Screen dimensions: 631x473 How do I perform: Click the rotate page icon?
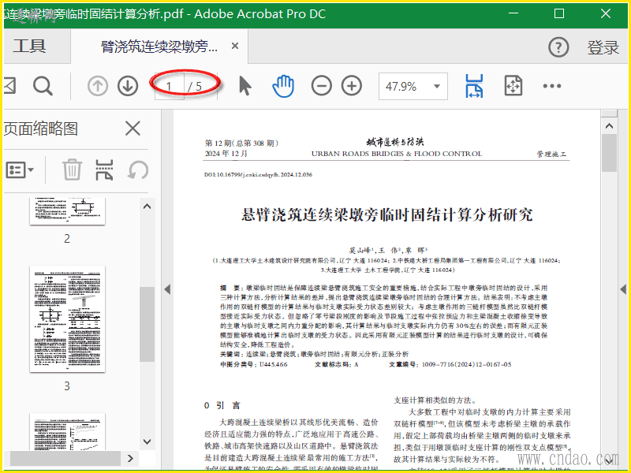(x=138, y=169)
